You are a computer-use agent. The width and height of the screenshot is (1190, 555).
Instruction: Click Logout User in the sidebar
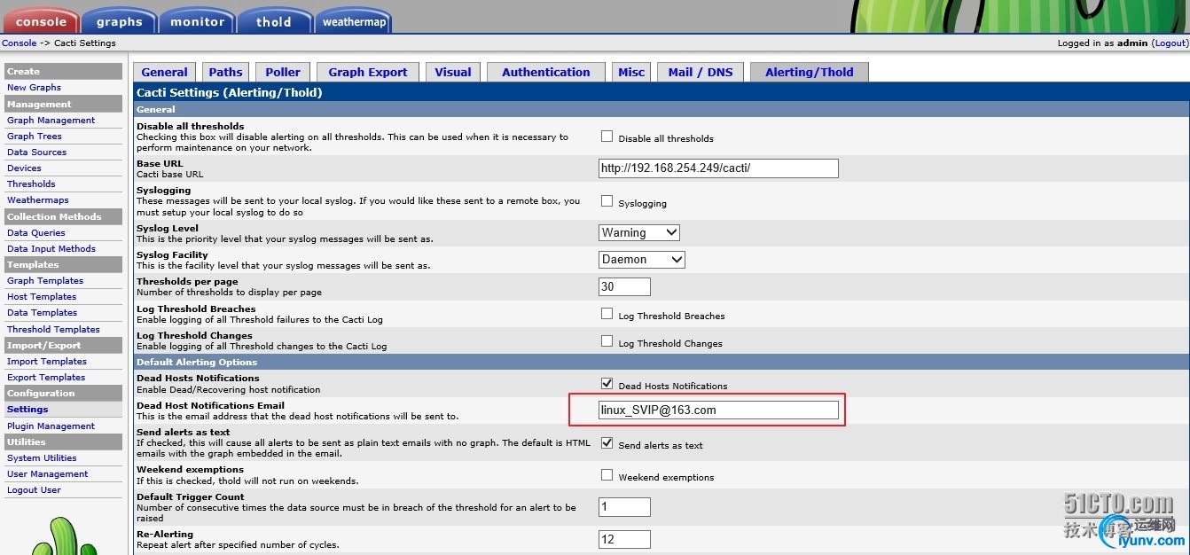coord(34,490)
